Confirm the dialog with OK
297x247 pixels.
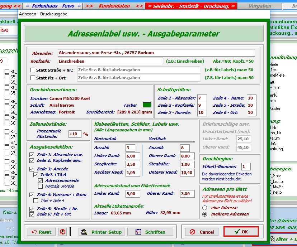(241, 232)
